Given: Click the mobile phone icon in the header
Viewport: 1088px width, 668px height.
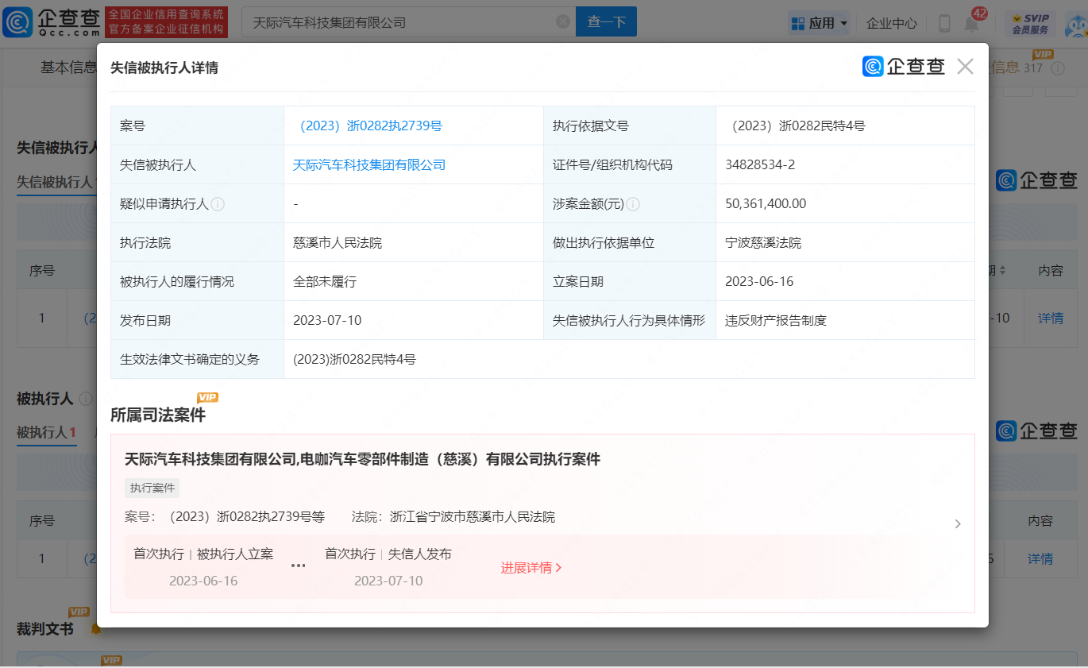Looking at the screenshot, I should (x=944, y=23).
